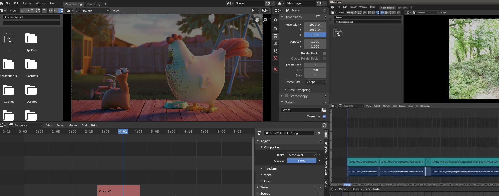The height and width of the screenshot is (196, 499).
Task: Go to parent directory in left browser toolbar
Action: (x=32, y=11)
